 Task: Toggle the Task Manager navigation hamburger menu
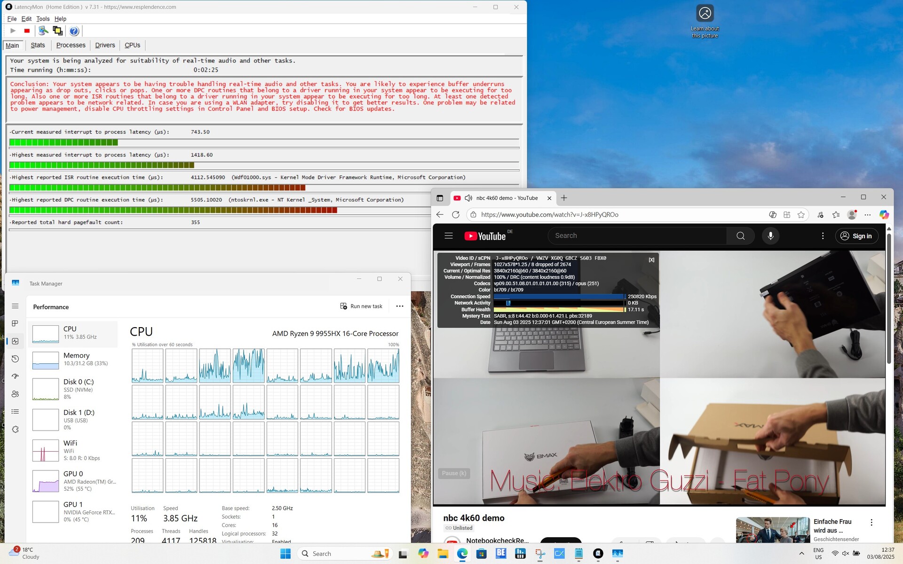[15, 306]
